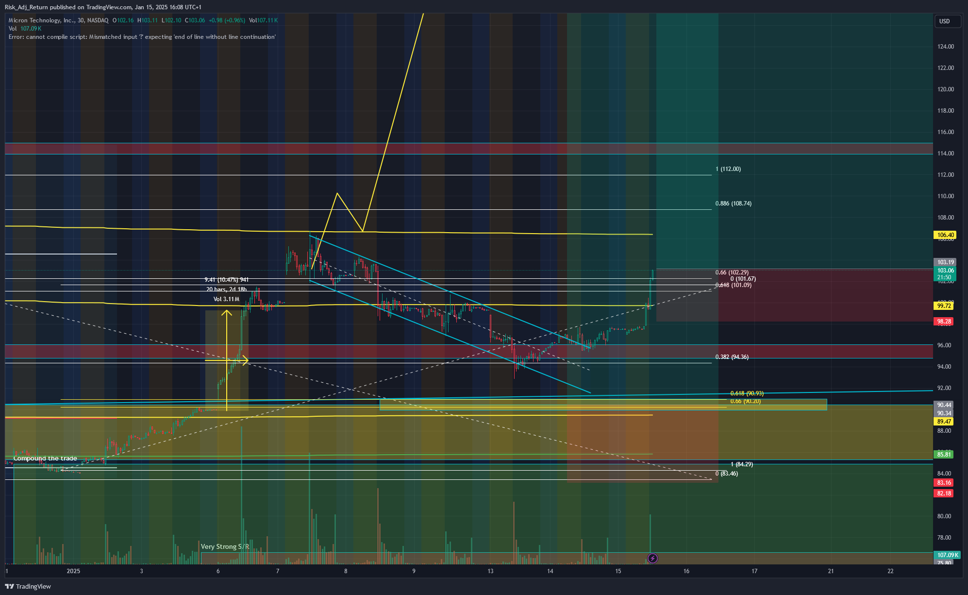Viewport: 968px width, 595px height.
Task: Click the purple lightning bolt event icon
Action: pyautogui.click(x=653, y=558)
